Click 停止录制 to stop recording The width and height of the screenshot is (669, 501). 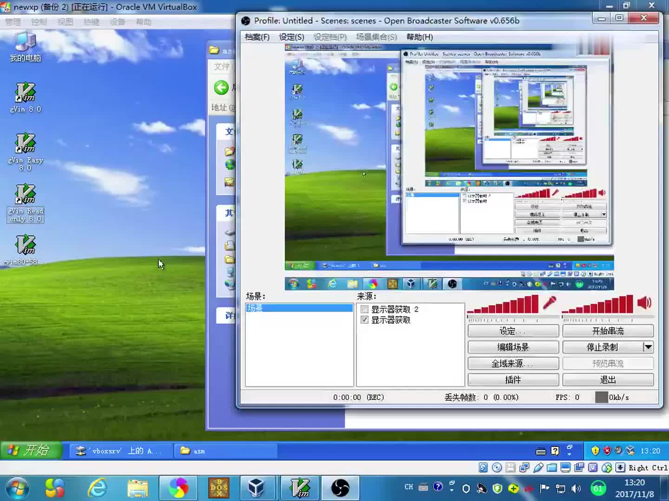tap(602, 347)
